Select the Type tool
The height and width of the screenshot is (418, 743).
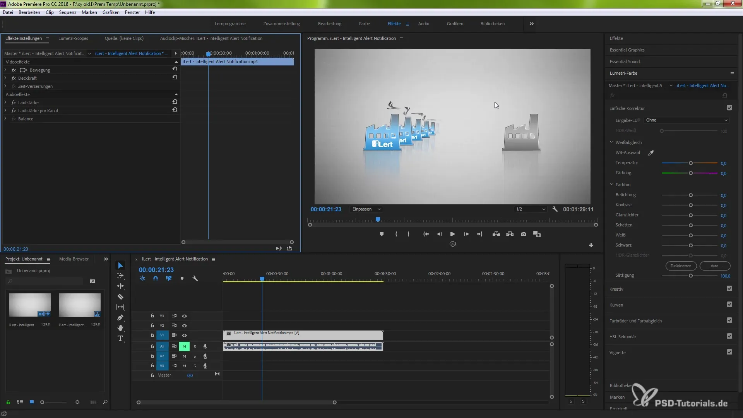(120, 339)
